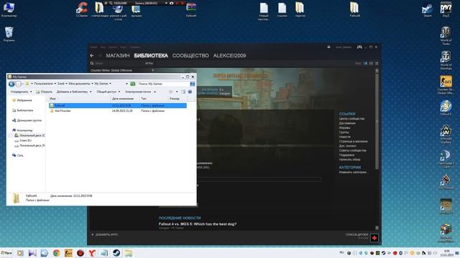Select Counter-Strike: Global Offensive in Steam list
Image resolution: width=460 pixels, height=258 pixels.
click(111, 70)
